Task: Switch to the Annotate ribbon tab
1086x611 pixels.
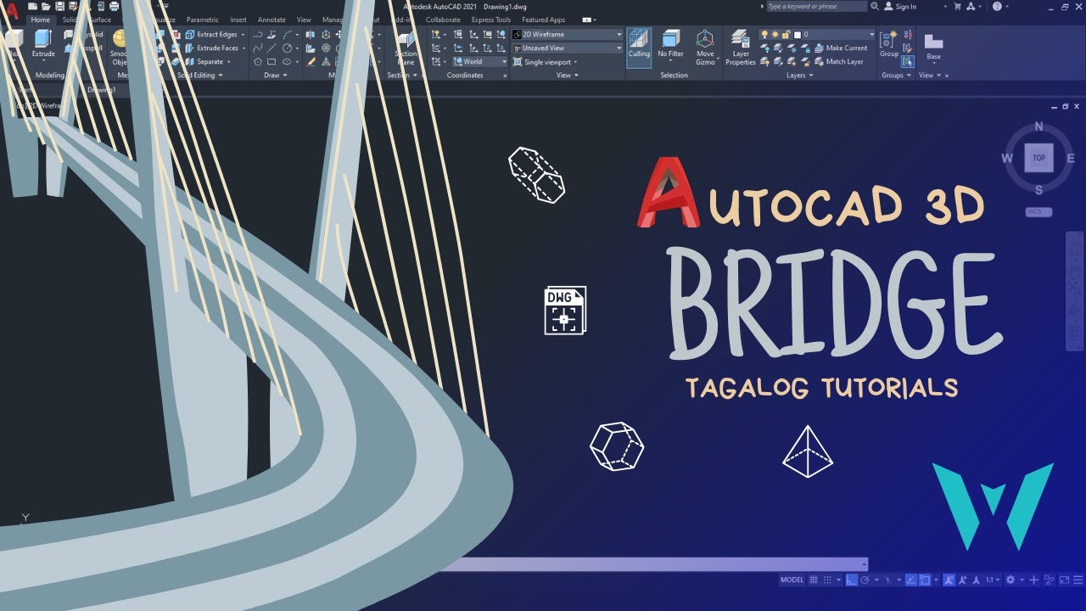Action: click(271, 20)
